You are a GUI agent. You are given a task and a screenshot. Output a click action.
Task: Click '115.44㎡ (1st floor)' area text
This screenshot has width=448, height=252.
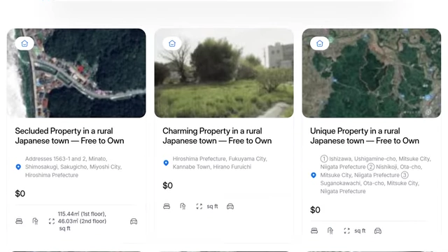tap(82, 213)
